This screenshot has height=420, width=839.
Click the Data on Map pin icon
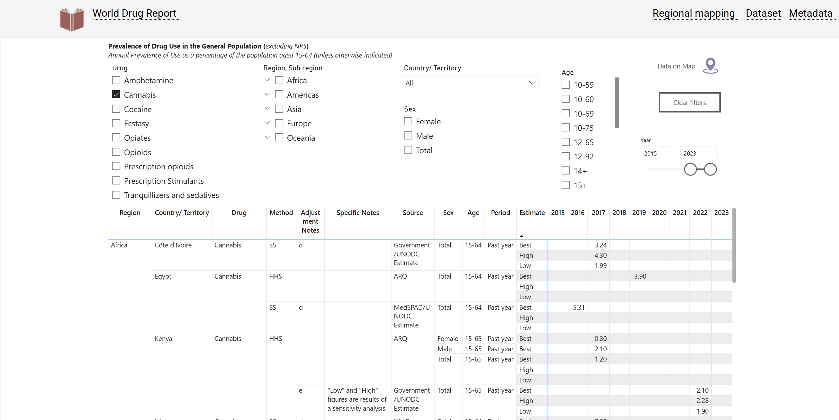pos(710,66)
